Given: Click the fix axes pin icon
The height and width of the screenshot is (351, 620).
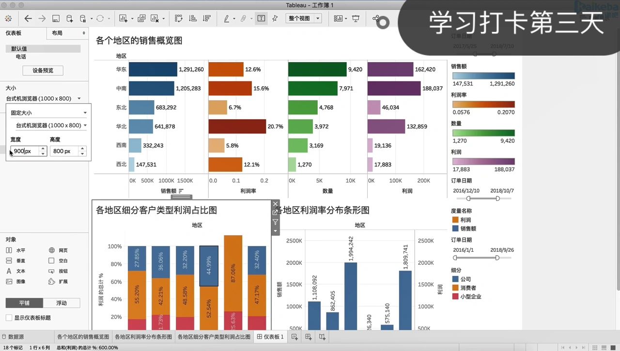Looking at the screenshot, I should pyautogui.click(x=275, y=18).
